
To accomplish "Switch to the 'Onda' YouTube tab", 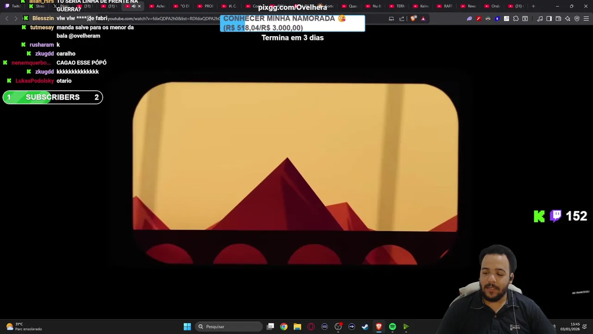I will pyautogui.click(x=493, y=6).
